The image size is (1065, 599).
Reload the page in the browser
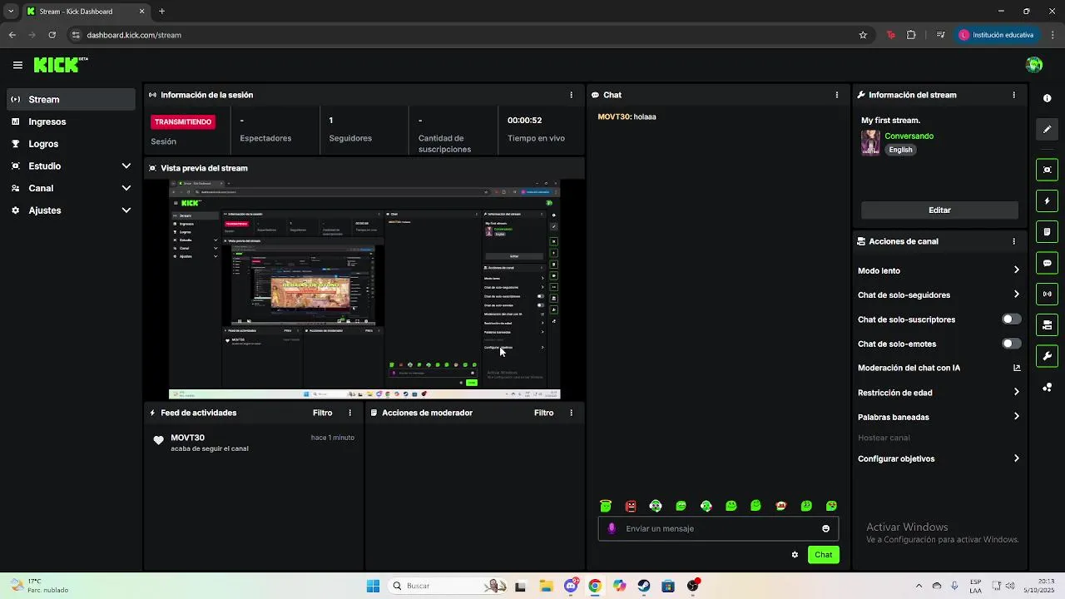52,35
